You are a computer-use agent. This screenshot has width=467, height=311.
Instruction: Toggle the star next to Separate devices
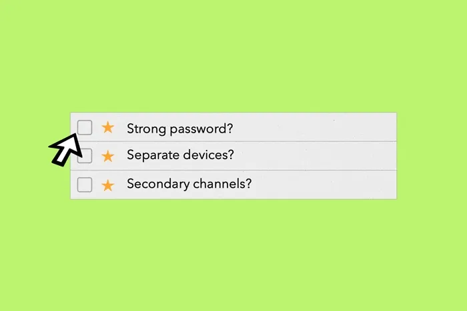coord(107,156)
